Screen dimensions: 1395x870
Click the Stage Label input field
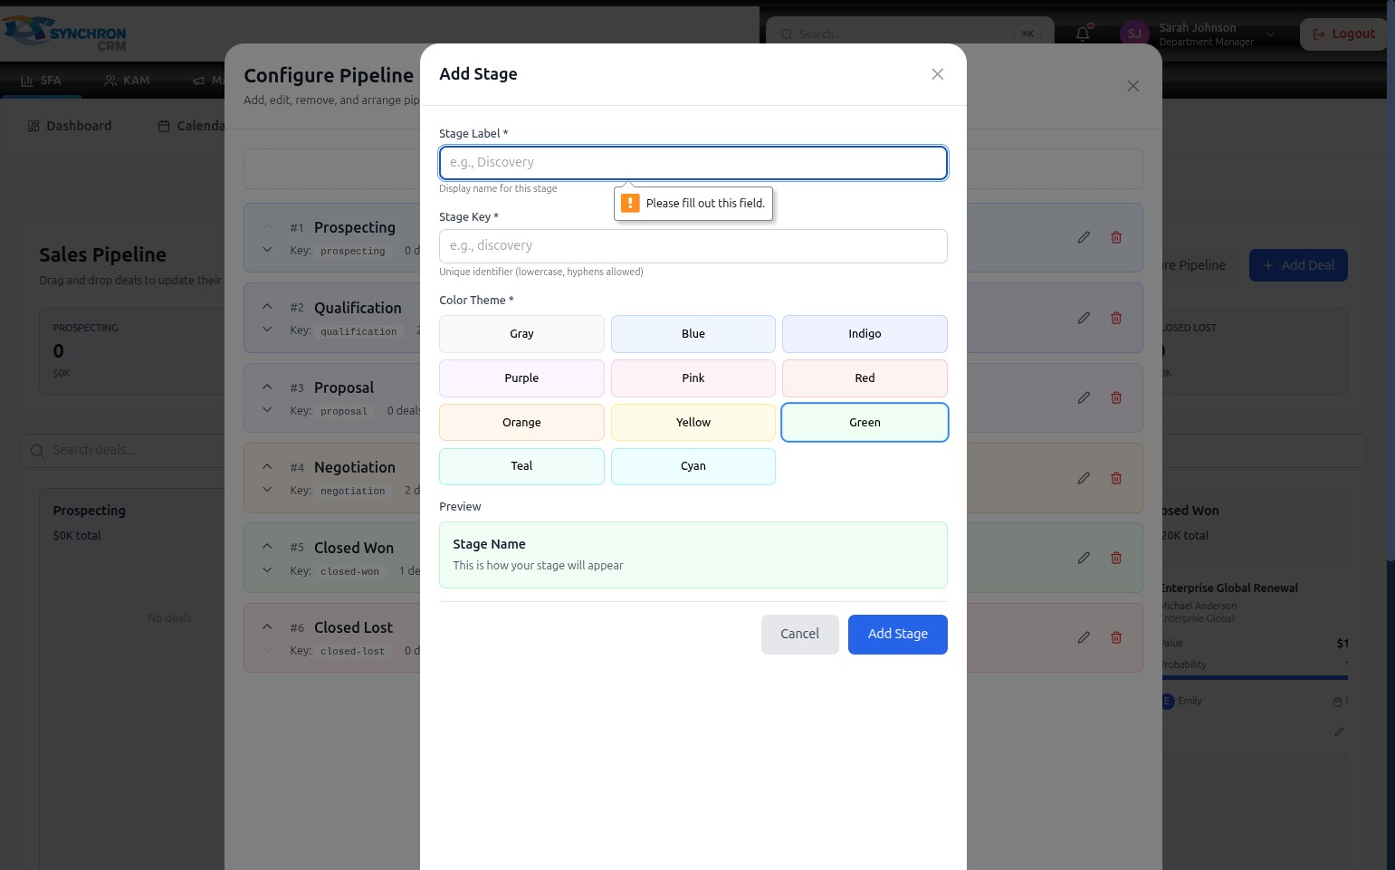coord(693,163)
